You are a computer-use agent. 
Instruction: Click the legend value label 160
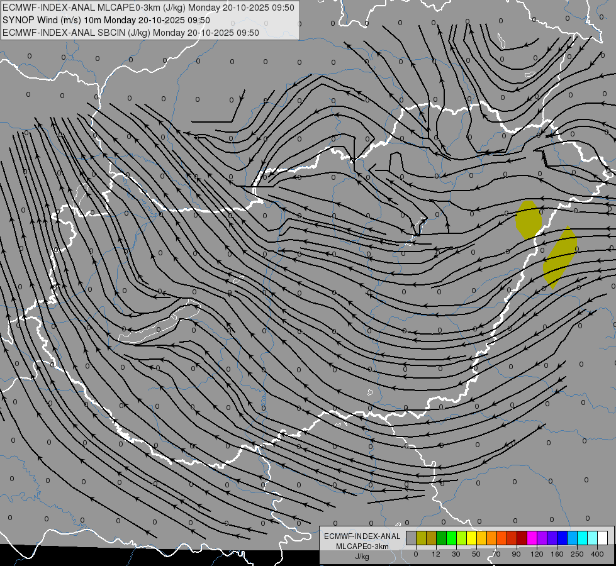click(x=557, y=554)
